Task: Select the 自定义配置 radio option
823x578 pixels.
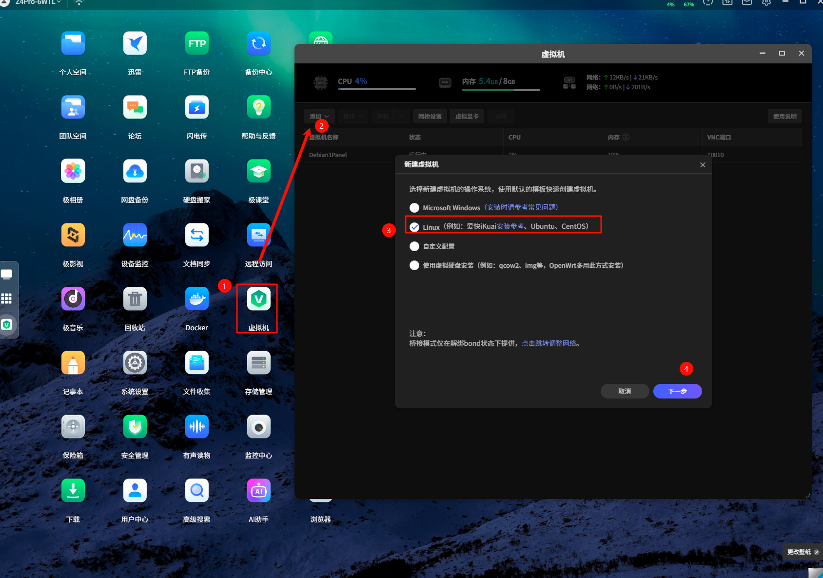Action: 414,246
